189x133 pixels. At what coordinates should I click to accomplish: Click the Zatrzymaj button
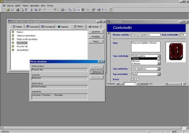point(97,72)
